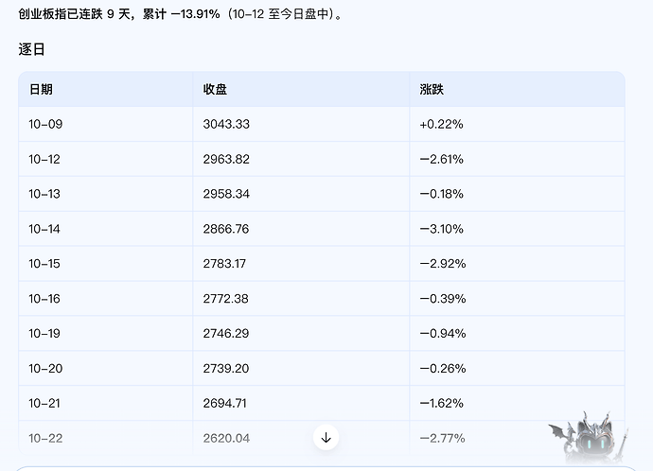Select the 日期 column header
Viewport: 653px width, 471px height.
pyautogui.click(x=41, y=90)
